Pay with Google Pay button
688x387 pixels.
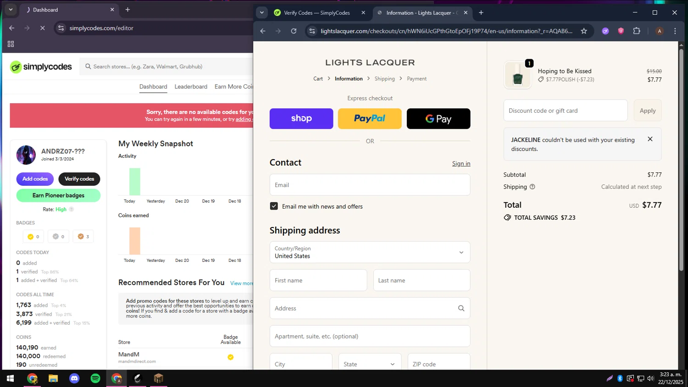click(438, 119)
